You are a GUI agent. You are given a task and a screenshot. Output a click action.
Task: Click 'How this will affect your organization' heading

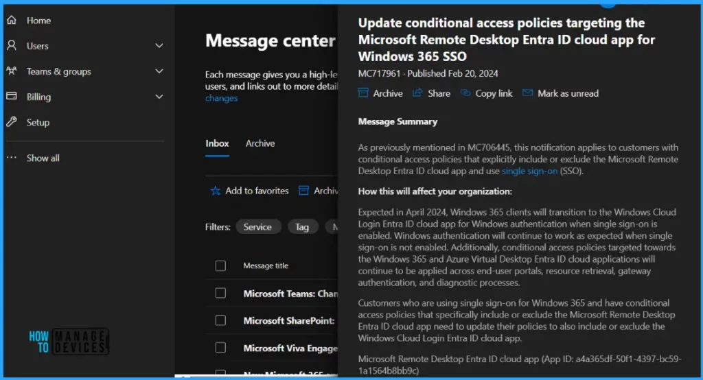pyautogui.click(x=435, y=191)
